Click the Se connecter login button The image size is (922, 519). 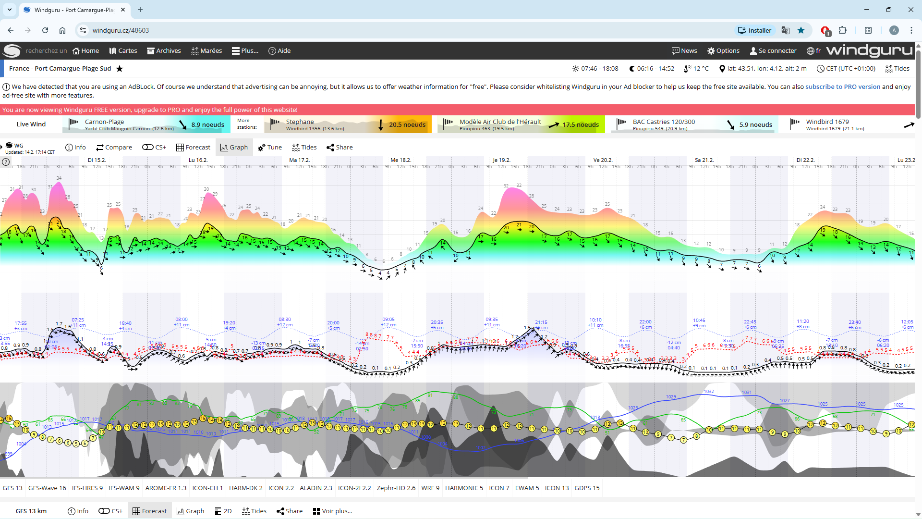click(773, 51)
